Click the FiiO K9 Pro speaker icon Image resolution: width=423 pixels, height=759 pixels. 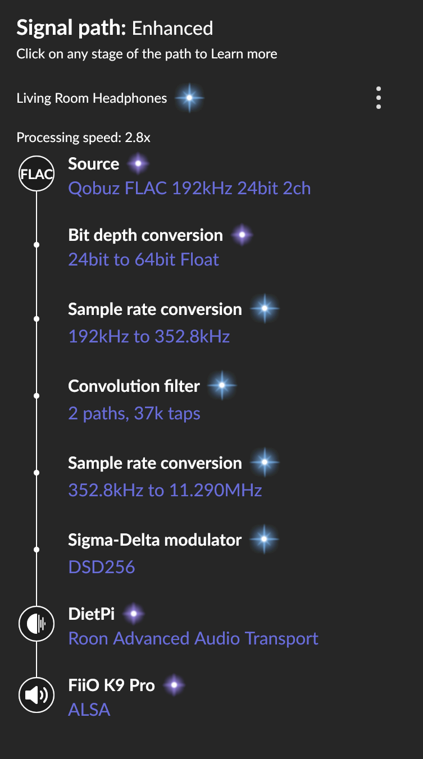pos(37,696)
